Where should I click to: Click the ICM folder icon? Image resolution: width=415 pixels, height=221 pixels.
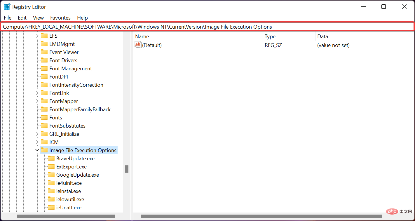(44, 142)
